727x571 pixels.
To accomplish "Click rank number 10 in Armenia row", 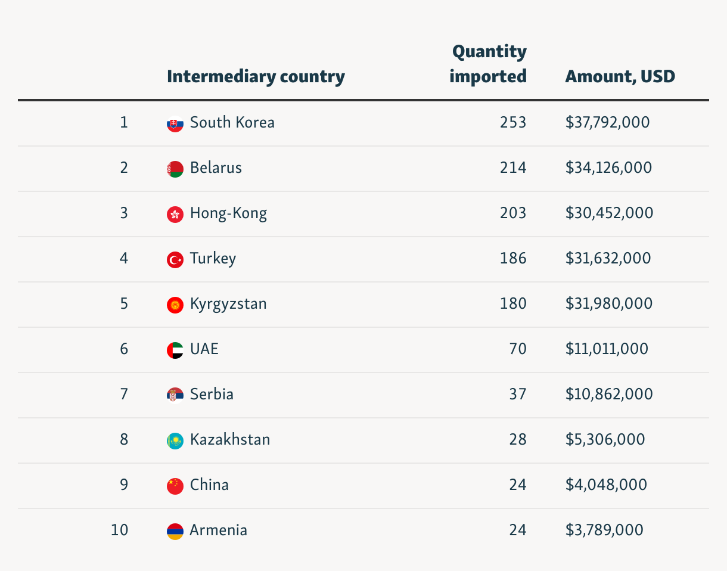I will pyautogui.click(x=119, y=530).
